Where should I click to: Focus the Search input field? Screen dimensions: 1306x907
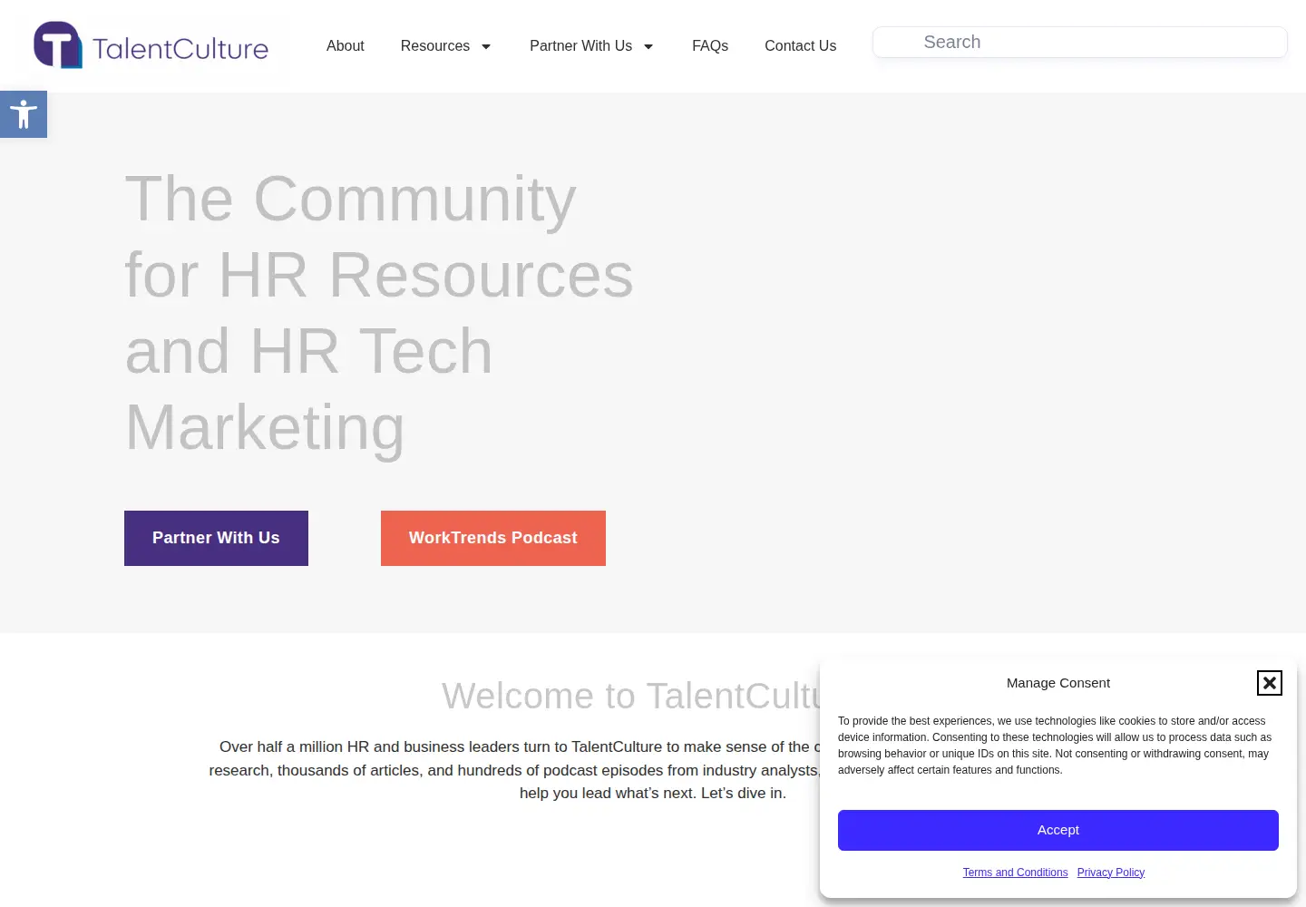1079,43
